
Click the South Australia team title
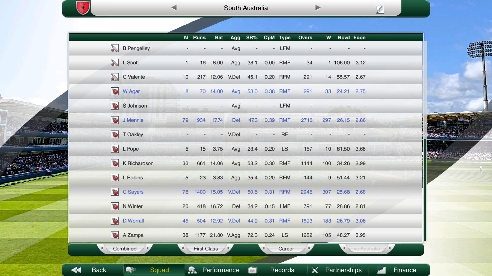point(246,8)
